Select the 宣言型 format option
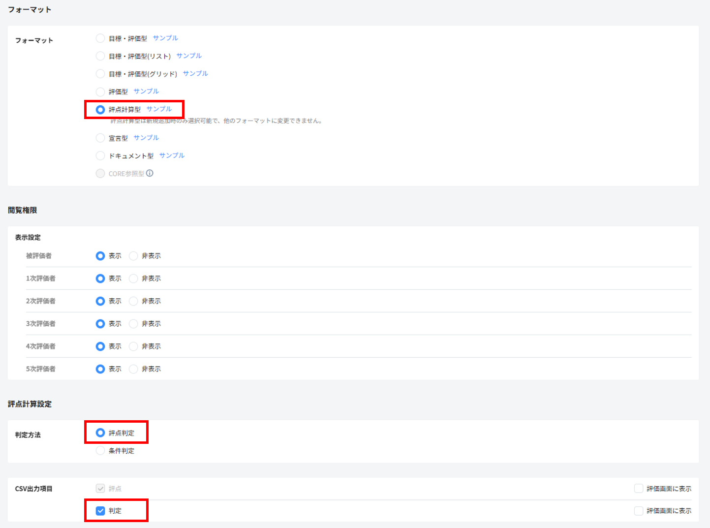This screenshot has height=528, width=710. click(100, 138)
